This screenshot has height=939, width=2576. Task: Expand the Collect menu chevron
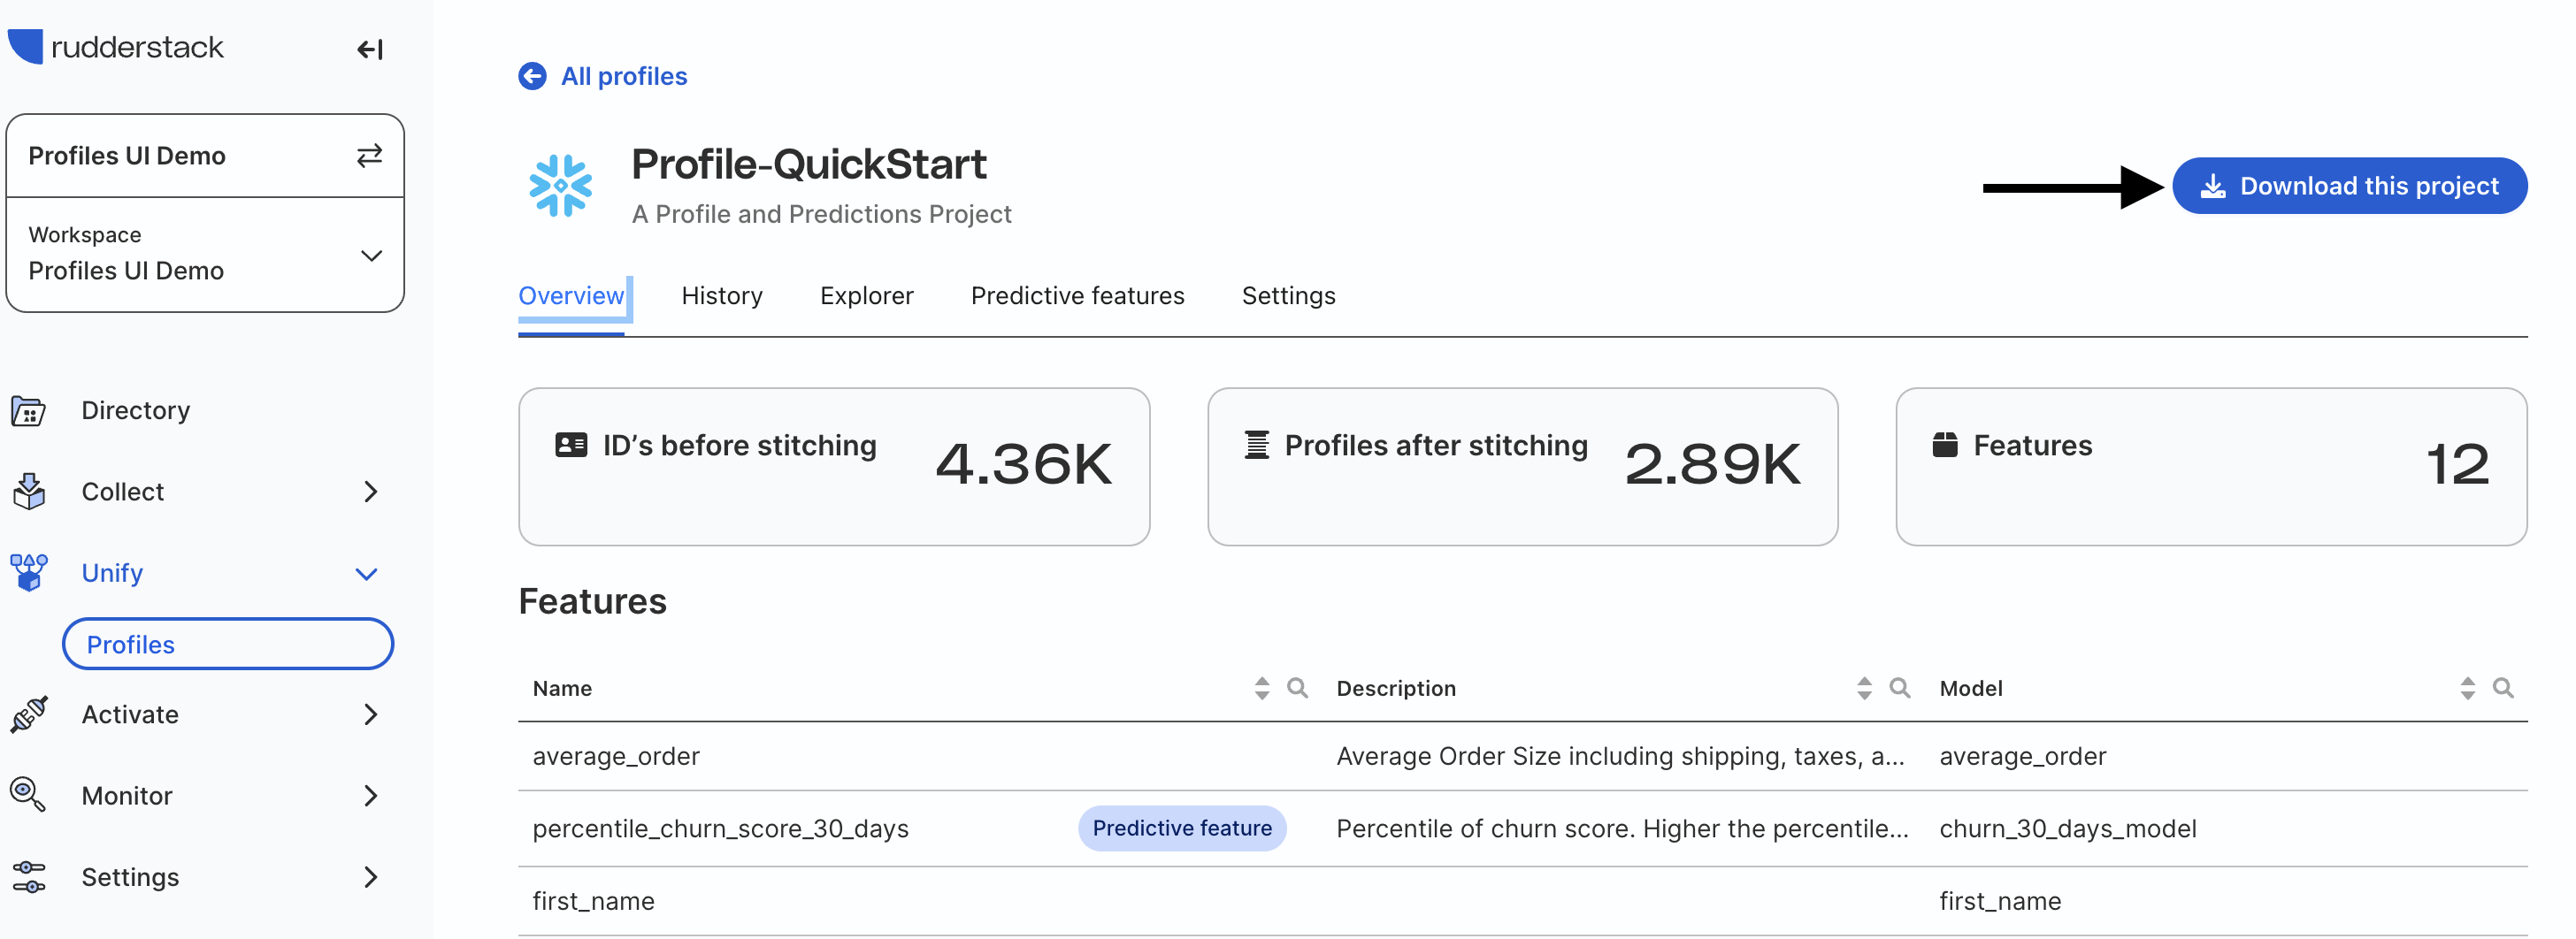tap(370, 491)
